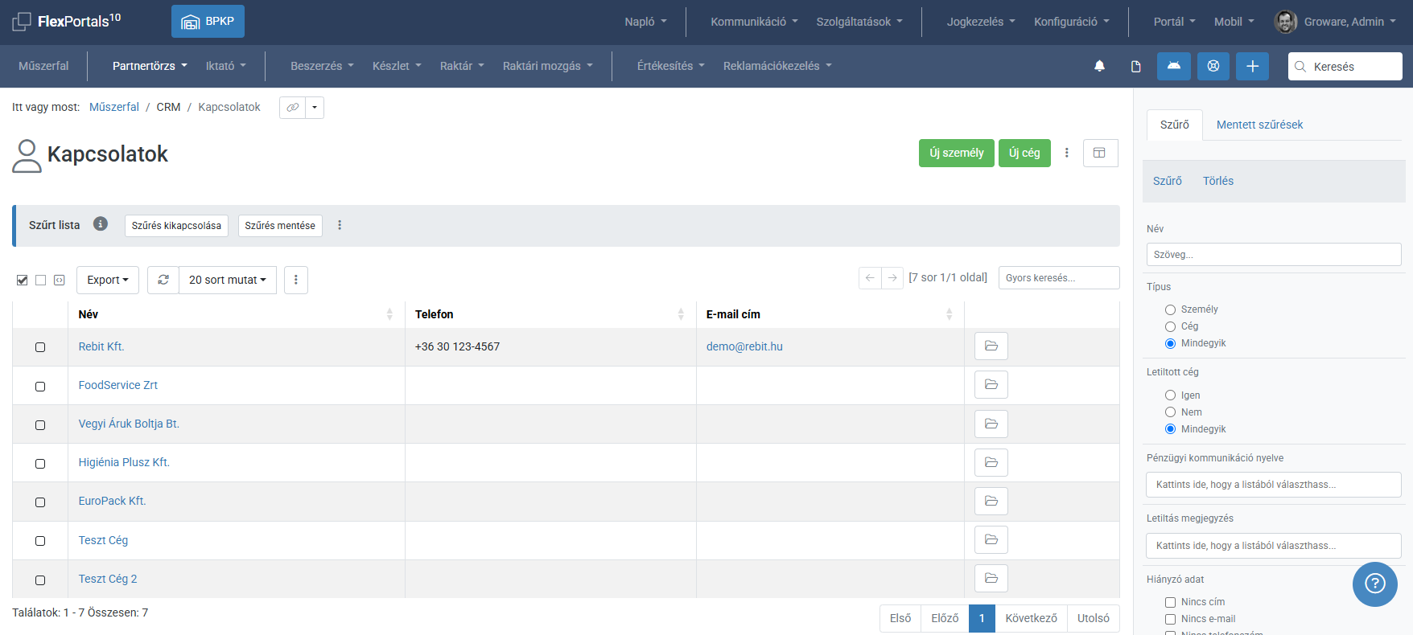Open folder icon for Higiénia Plusz Kft.

pyautogui.click(x=991, y=462)
